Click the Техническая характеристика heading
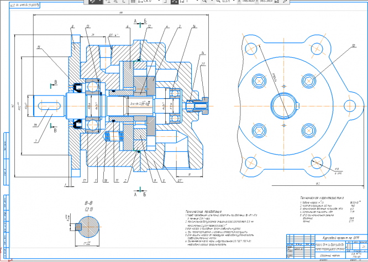This screenshot has width=368, height=262. 323,197
